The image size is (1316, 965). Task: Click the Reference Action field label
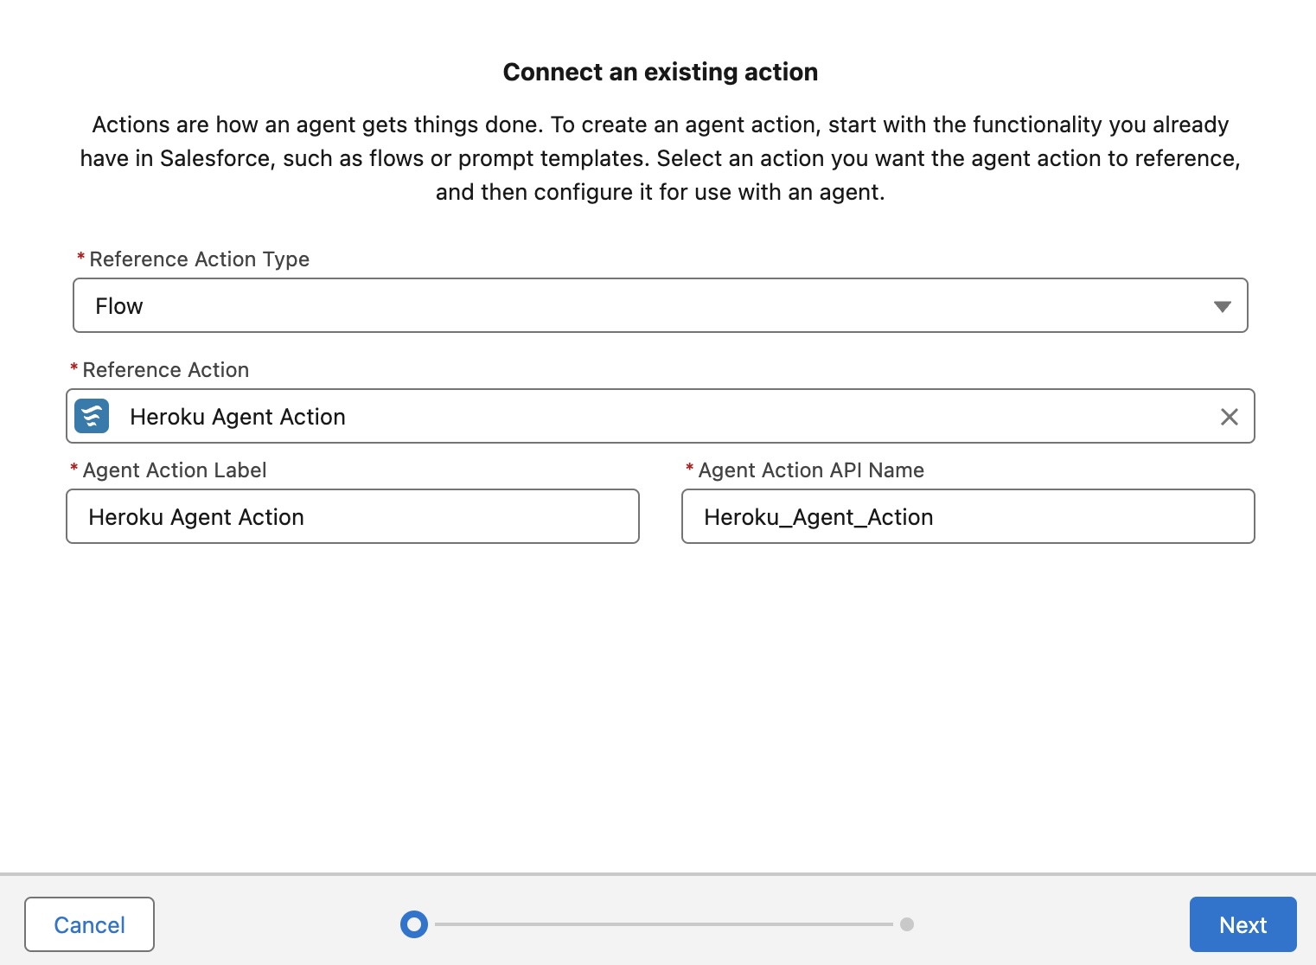tap(166, 370)
